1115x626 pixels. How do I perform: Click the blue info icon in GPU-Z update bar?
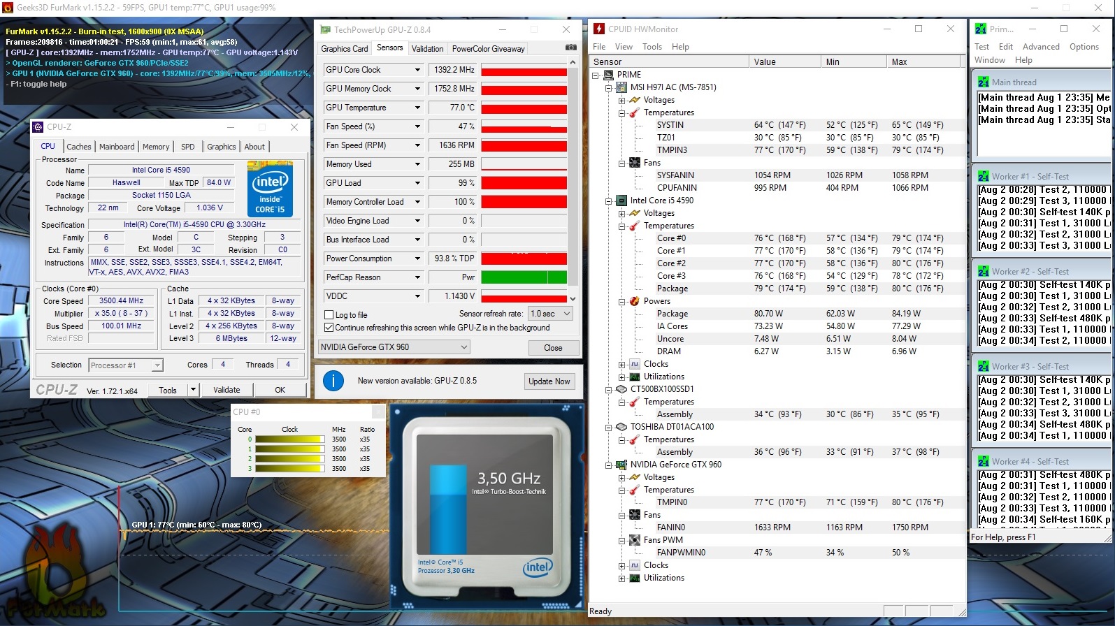click(x=333, y=381)
